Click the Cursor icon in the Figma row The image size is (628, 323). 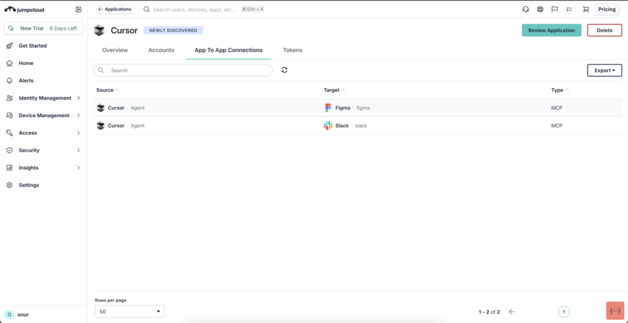tap(101, 108)
